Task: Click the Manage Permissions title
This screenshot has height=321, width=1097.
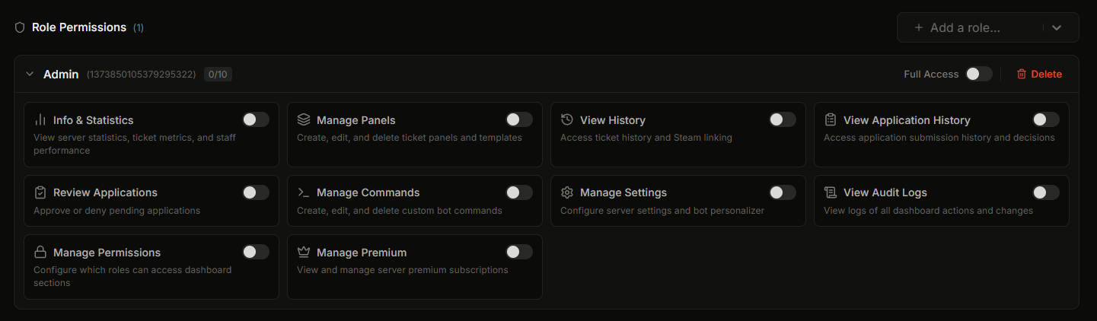Action: click(x=107, y=253)
